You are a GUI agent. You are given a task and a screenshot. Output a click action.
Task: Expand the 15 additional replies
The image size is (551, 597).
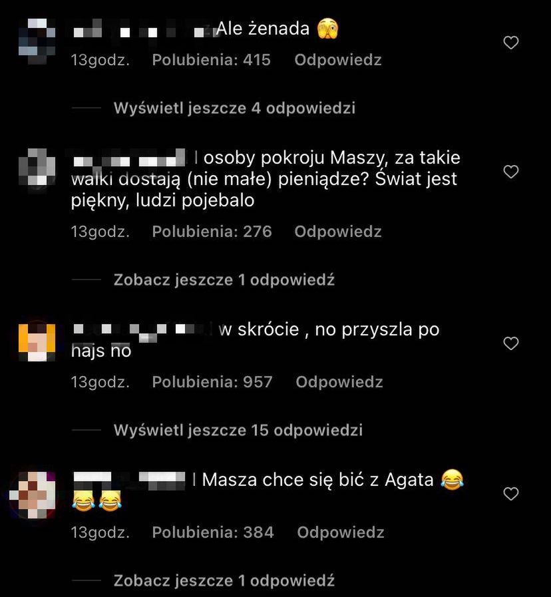[x=238, y=430]
